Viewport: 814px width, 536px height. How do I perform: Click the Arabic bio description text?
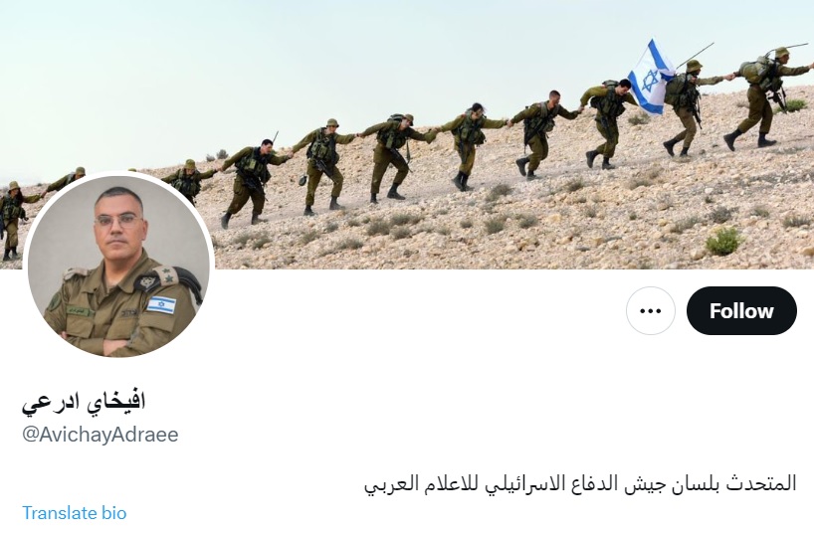point(580,483)
